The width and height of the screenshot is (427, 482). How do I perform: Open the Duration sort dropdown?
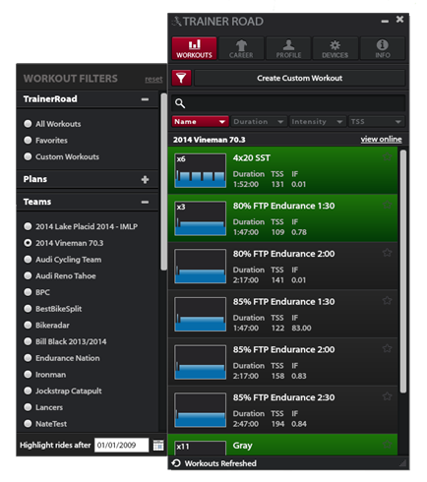(259, 122)
